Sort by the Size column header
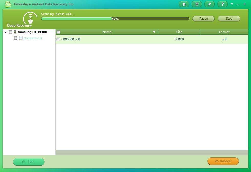 (x=179, y=32)
